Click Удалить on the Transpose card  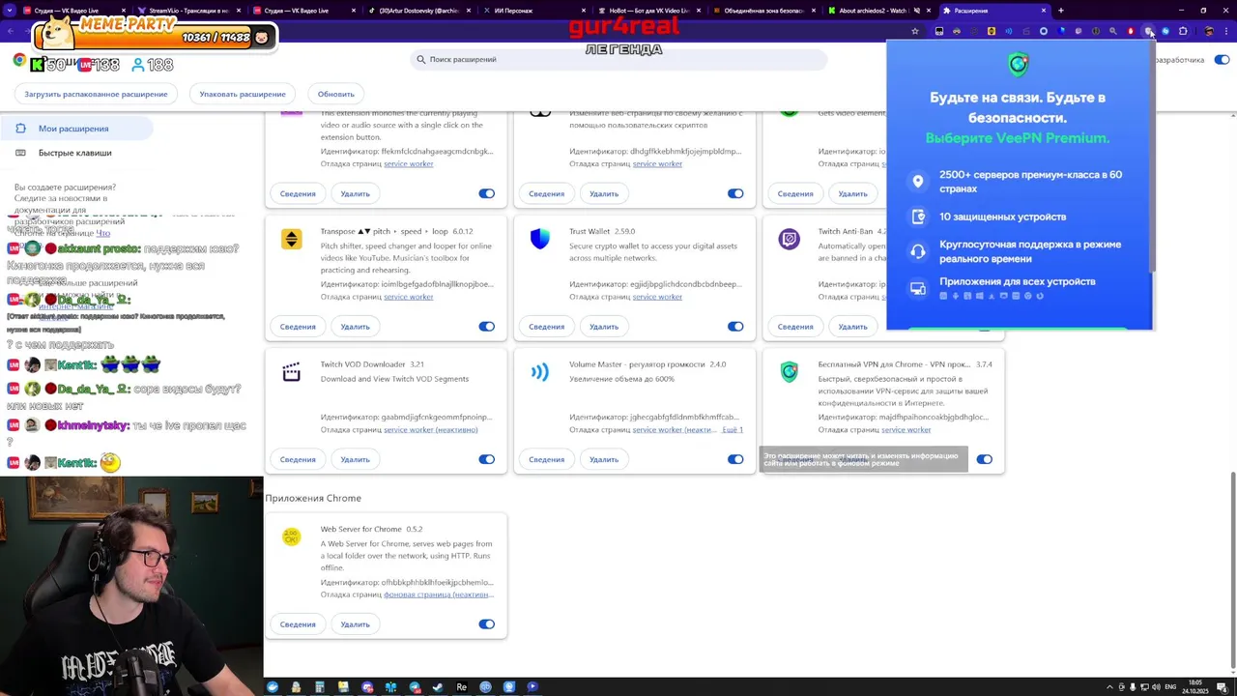[355, 327]
